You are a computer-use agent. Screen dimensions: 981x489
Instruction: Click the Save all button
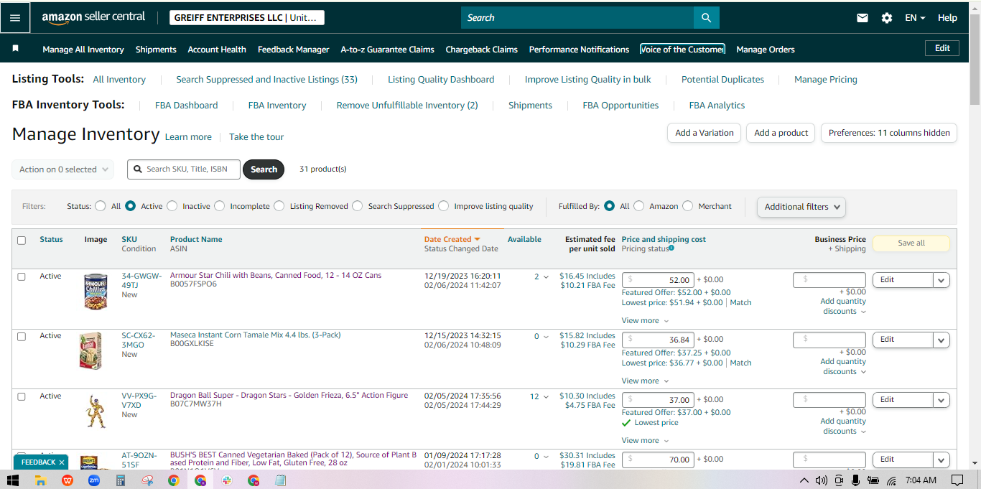click(911, 243)
